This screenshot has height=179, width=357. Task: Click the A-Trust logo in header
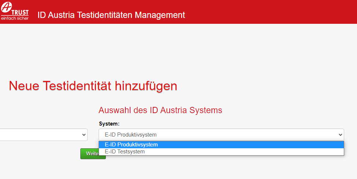coord(15,11)
